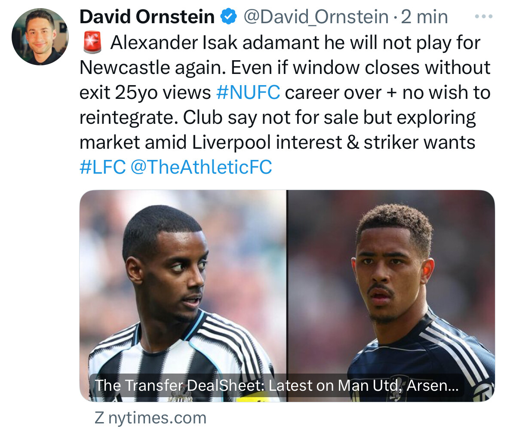Screen dimensions: 507x429
Task: Click the blue verified badge
Action: coord(228,17)
